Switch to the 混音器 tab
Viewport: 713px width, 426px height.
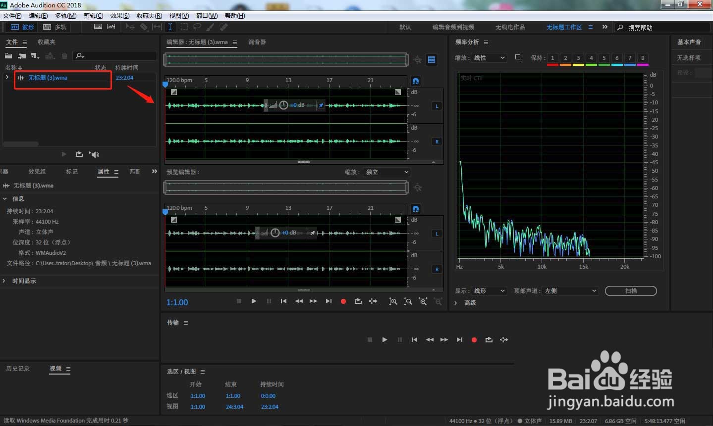(x=257, y=42)
